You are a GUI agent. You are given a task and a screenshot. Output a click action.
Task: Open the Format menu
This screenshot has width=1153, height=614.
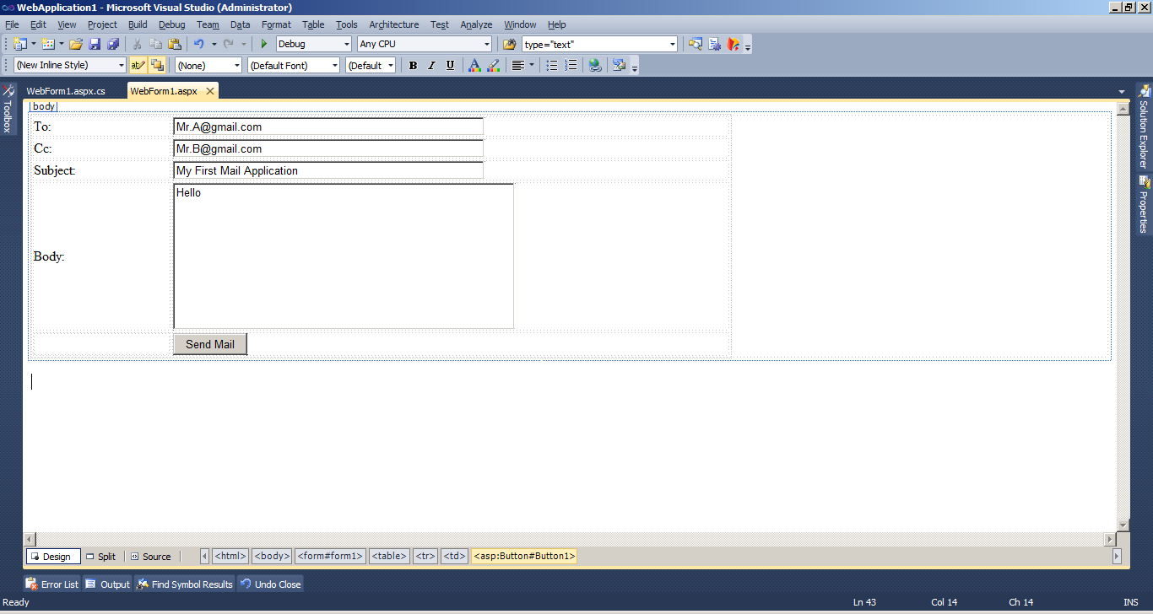pos(276,24)
